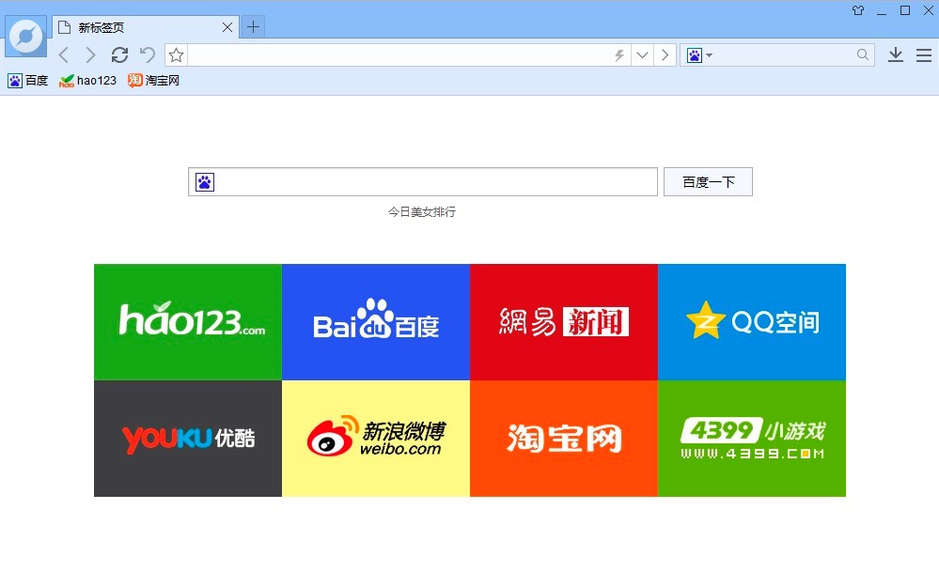Viewport: 939px width, 587px height.
Task: Open hao123 from the bookmarks bar
Action: click(87, 81)
